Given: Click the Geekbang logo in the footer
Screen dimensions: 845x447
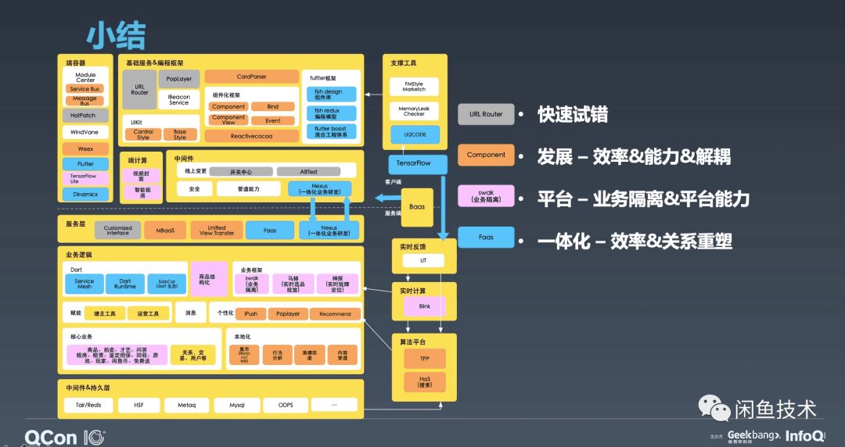Looking at the screenshot, I should (x=754, y=435).
